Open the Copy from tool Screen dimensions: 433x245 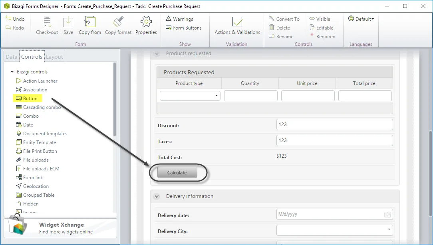pos(90,25)
